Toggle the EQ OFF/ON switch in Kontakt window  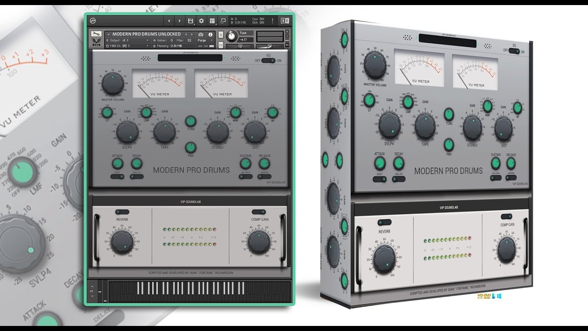click(x=268, y=61)
